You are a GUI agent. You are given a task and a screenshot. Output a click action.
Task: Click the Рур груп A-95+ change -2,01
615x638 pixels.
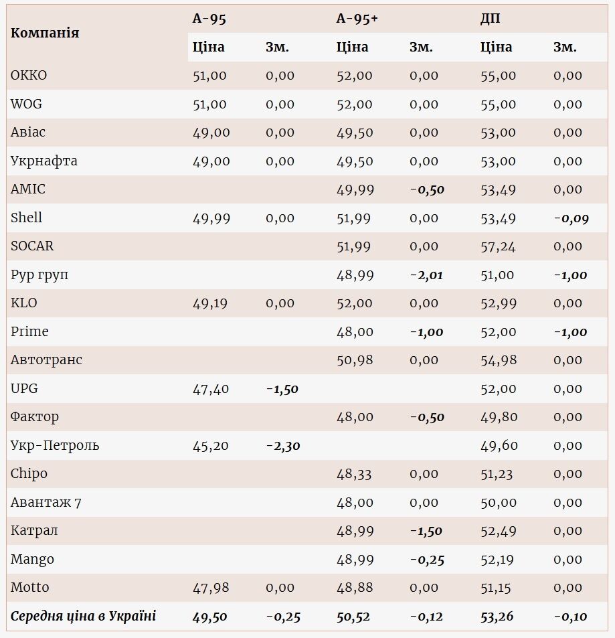(426, 275)
